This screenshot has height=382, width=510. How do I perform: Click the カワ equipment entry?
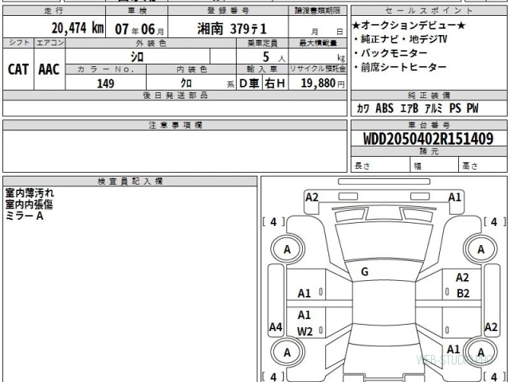click(x=363, y=108)
